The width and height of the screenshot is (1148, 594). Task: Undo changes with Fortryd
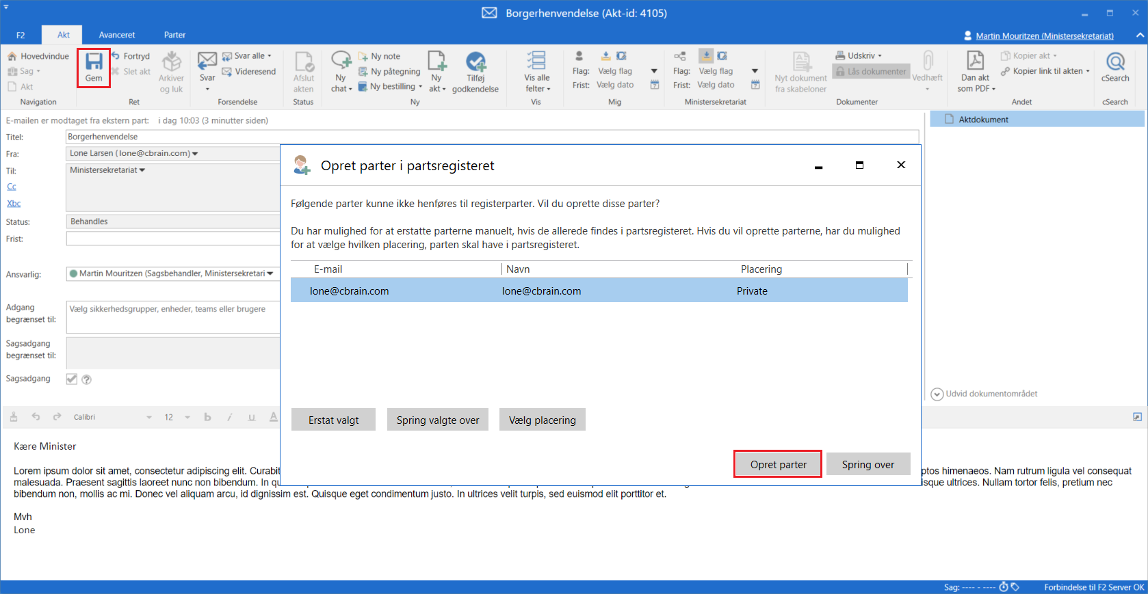point(130,56)
